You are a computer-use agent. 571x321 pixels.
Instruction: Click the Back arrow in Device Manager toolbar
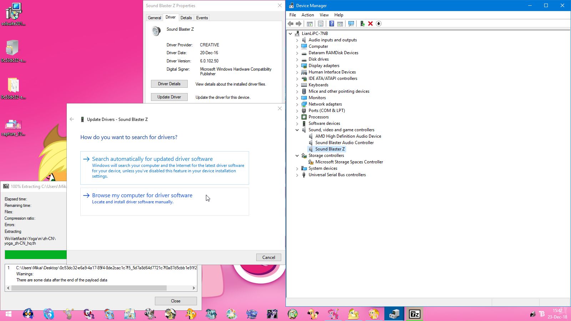[290, 24]
